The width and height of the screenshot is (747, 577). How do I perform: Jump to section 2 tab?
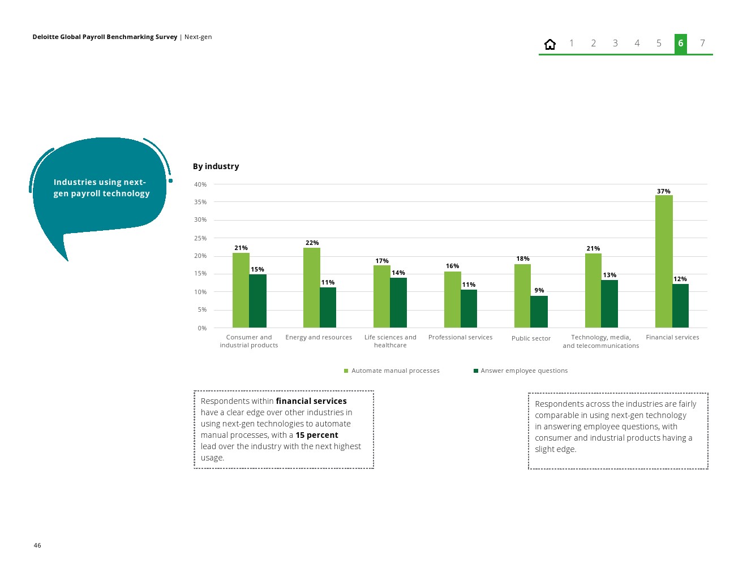593,44
